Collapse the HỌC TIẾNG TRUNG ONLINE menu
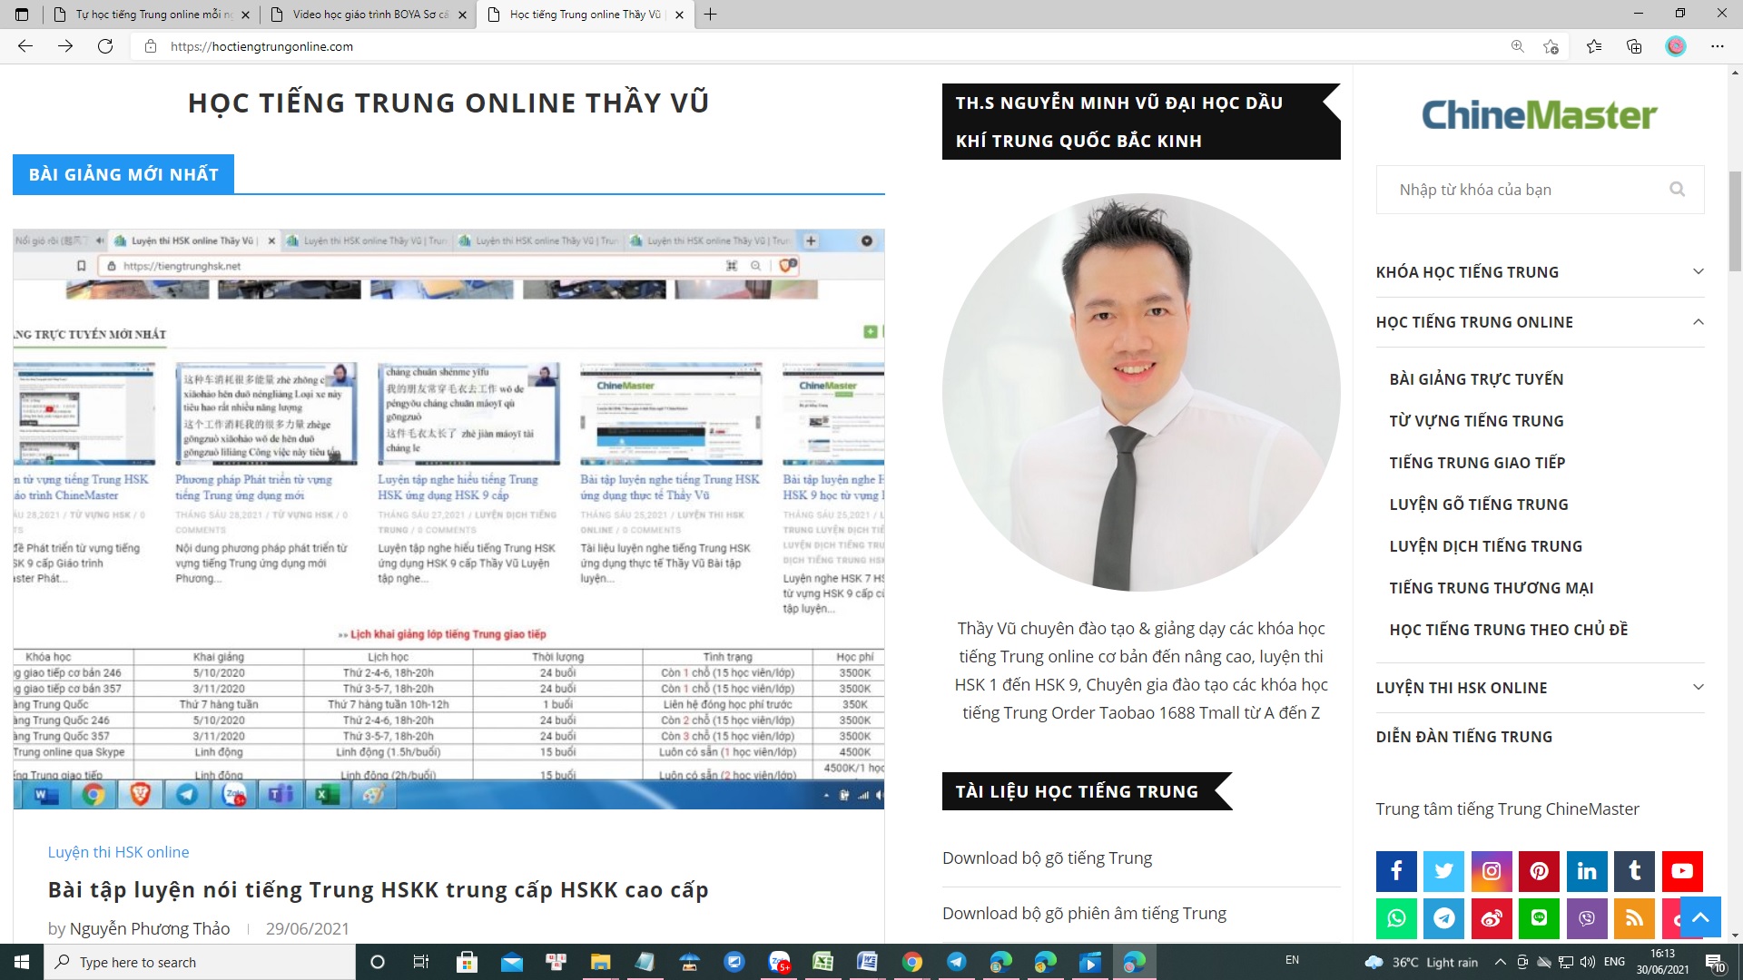The image size is (1743, 980). click(1698, 322)
